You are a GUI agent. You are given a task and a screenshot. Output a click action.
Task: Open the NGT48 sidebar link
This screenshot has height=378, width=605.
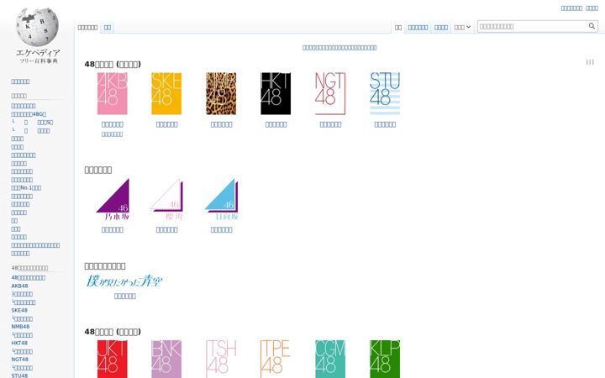point(19,360)
